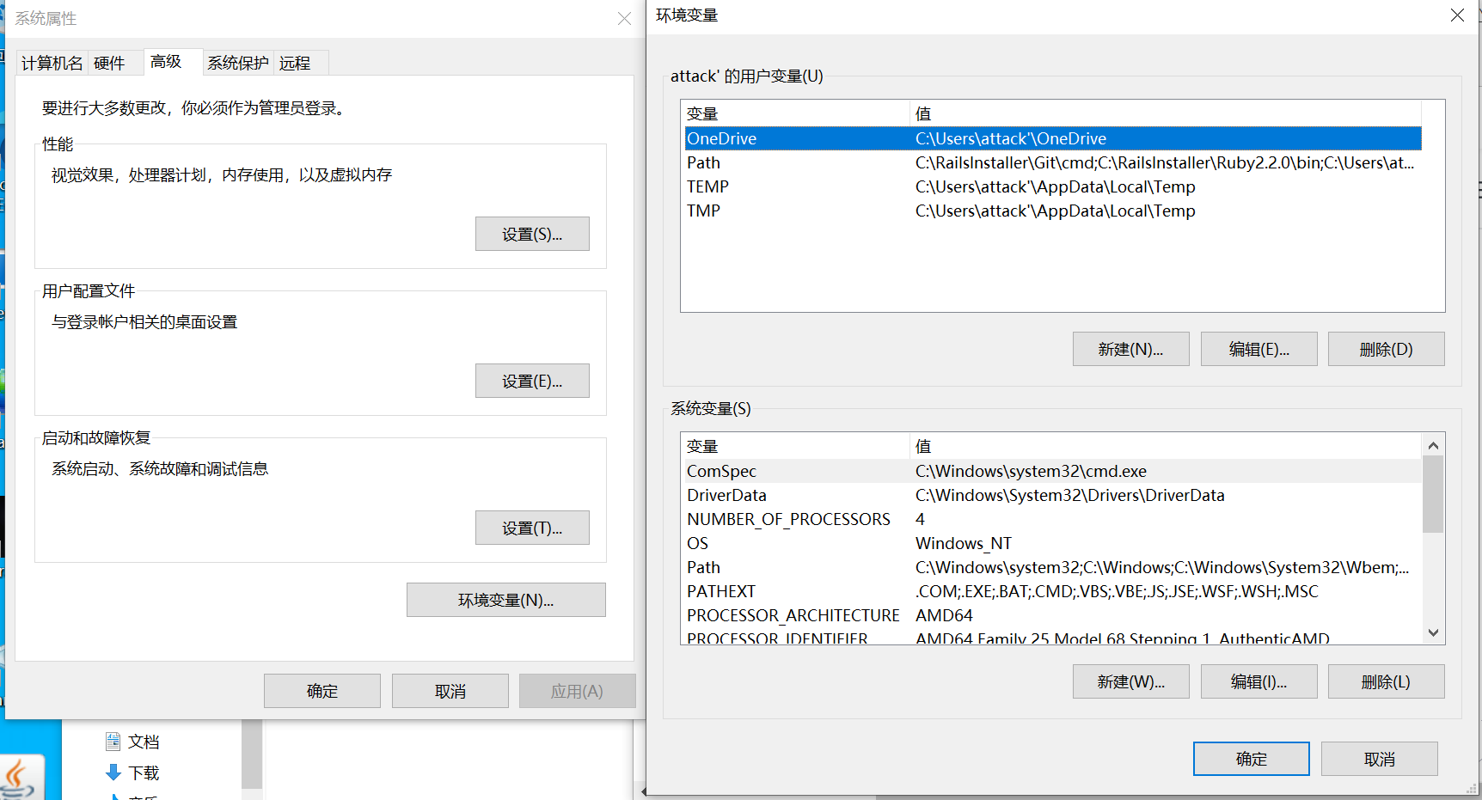Click the system variables down scroll arrow
This screenshot has height=800, width=1482.
click(1432, 632)
